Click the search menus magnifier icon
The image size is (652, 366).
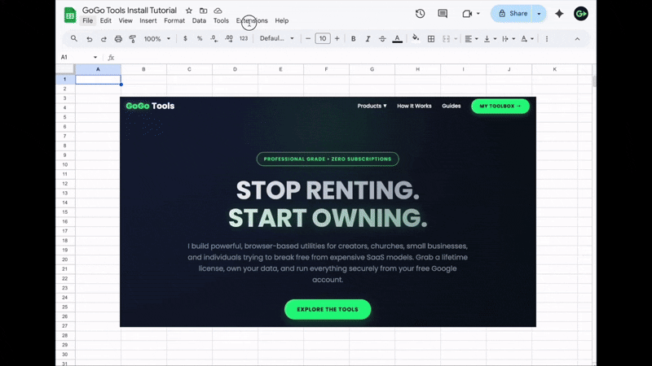click(74, 38)
